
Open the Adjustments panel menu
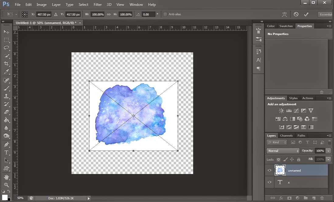pos(329,98)
